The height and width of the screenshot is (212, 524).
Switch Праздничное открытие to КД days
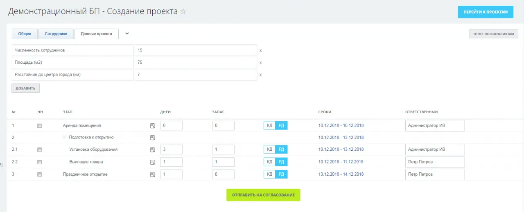[x=269, y=174]
